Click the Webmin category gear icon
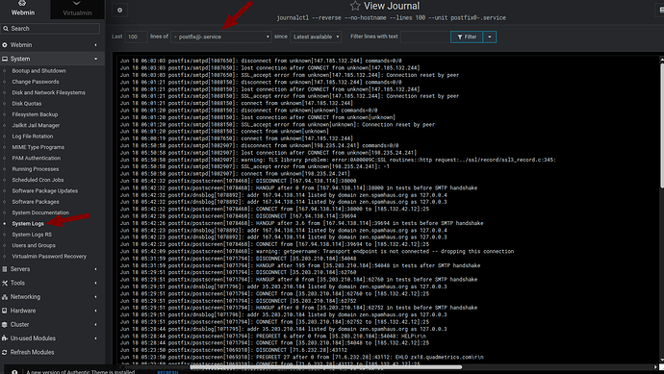This screenshot has height=374, width=664. click(x=5, y=45)
